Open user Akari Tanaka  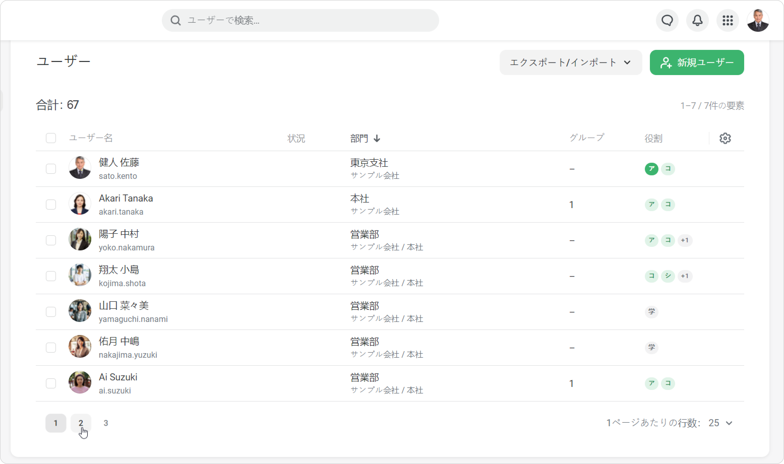coord(126,198)
